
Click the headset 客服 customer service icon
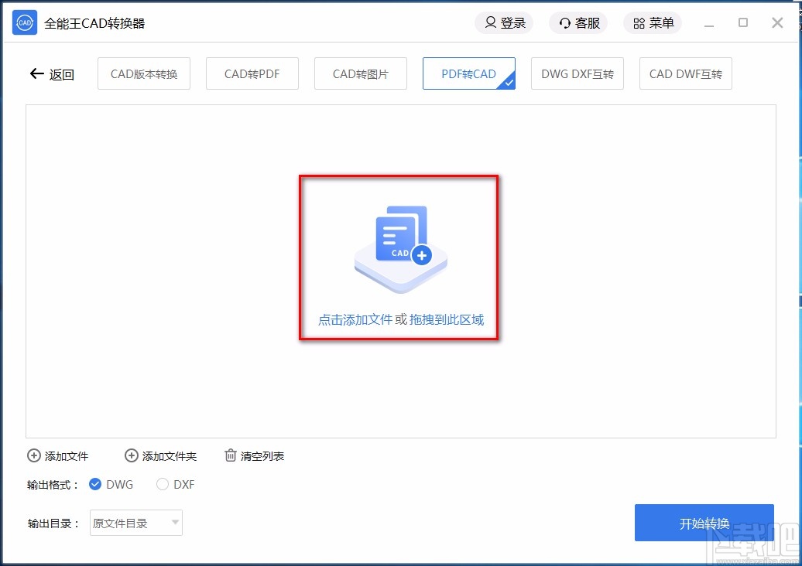564,23
